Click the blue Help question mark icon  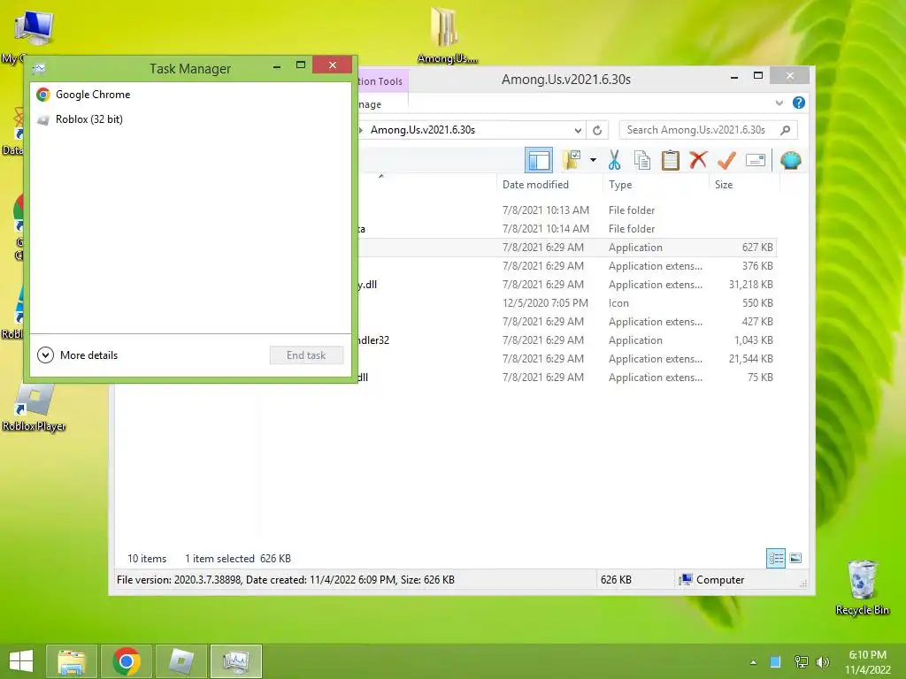pos(799,103)
